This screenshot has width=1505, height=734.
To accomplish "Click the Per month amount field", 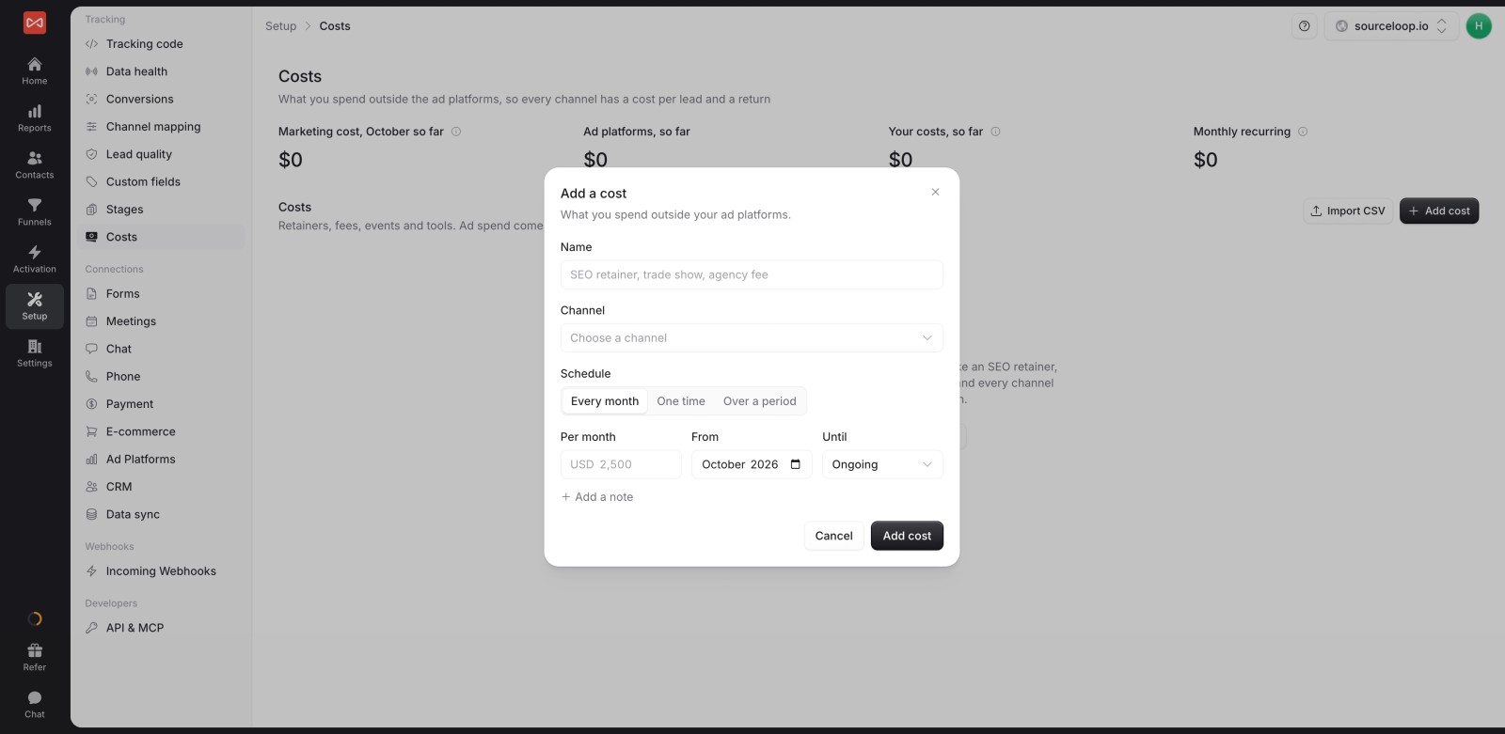I will [x=621, y=464].
